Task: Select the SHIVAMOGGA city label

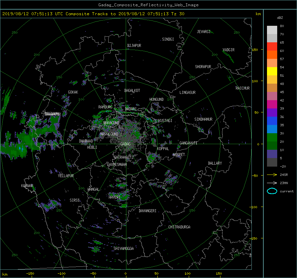Action: pos(123,249)
